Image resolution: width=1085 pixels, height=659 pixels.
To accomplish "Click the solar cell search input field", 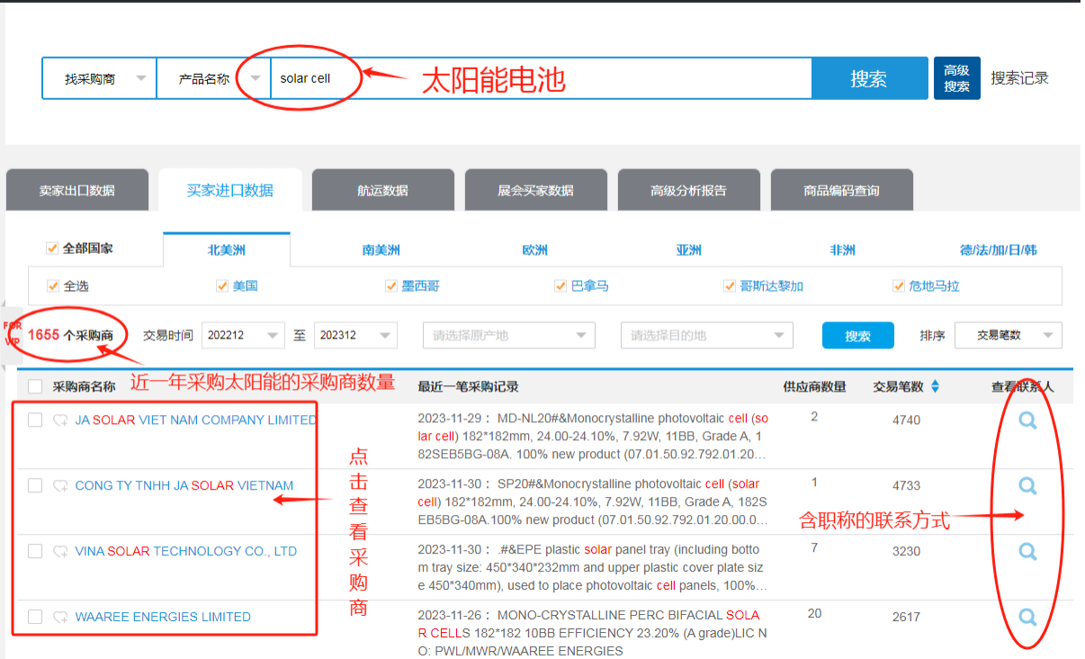I will coord(540,78).
